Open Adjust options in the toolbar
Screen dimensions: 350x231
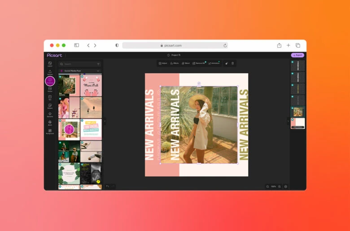pyautogui.click(x=163, y=63)
